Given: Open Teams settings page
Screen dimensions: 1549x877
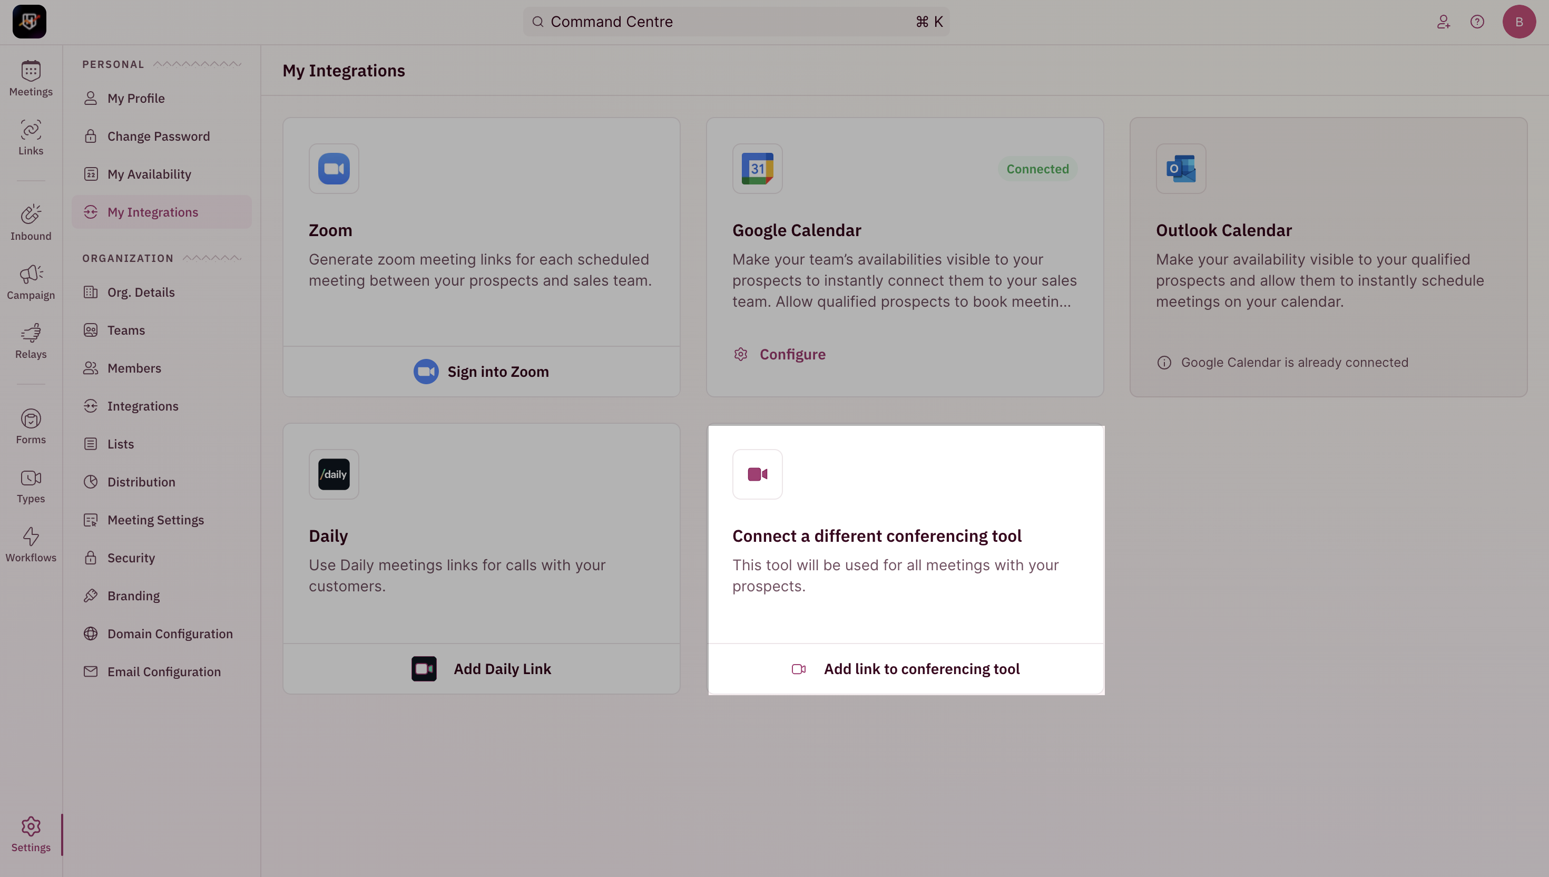Looking at the screenshot, I should tap(161, 330).
